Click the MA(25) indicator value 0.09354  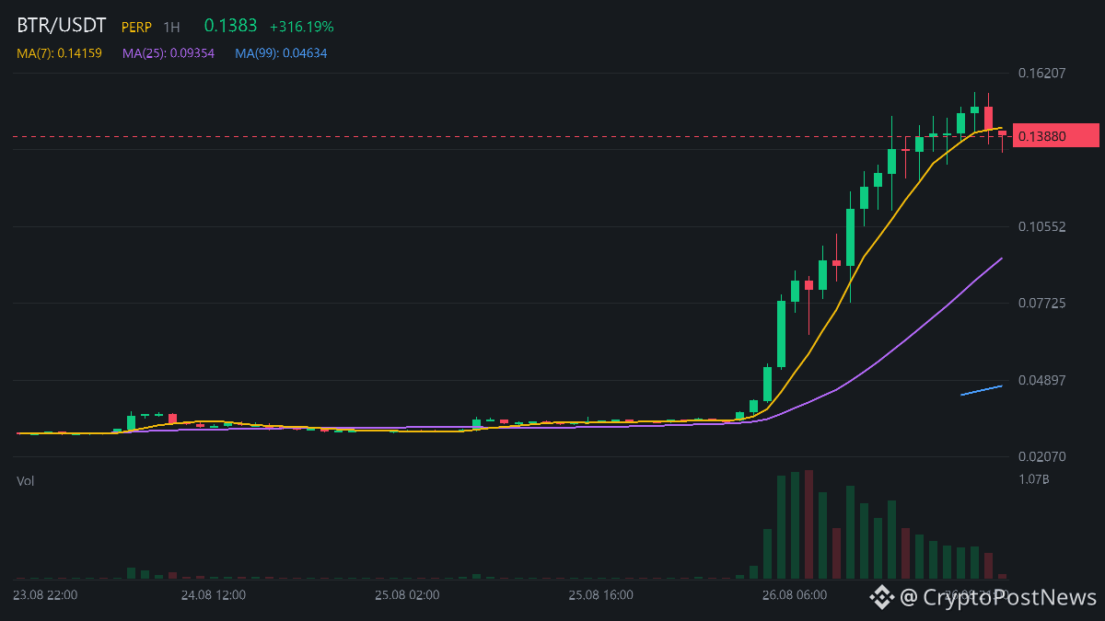tap(169, 53)
